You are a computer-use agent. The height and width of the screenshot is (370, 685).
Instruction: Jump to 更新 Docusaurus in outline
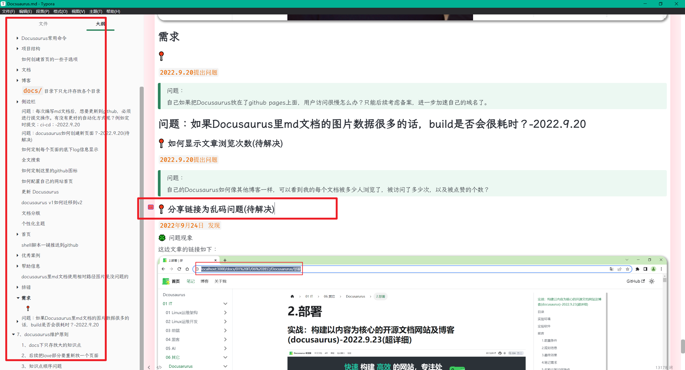(x=40, y=192)
